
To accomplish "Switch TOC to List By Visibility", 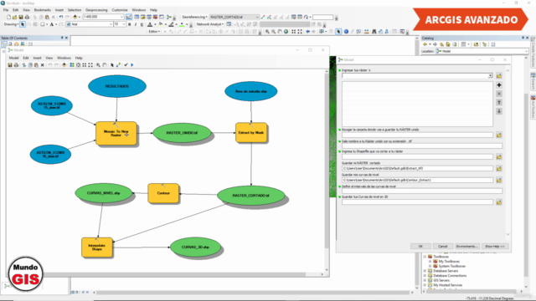I will pos(16,43).
